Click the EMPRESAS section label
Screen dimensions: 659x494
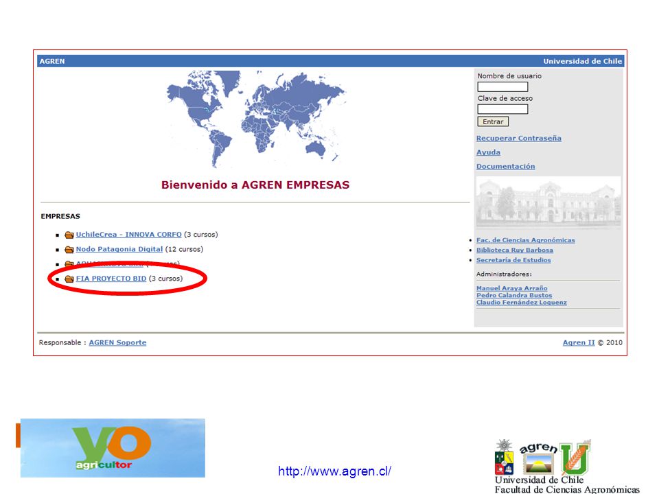[x=60, y=216]
